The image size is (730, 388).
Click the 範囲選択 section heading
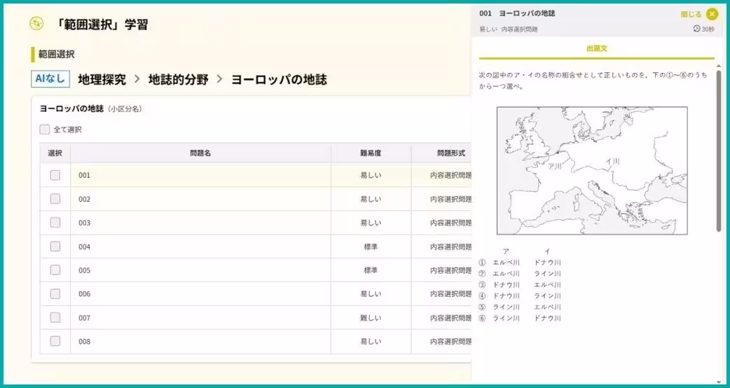pyautogui.click(x=56, y=55)
